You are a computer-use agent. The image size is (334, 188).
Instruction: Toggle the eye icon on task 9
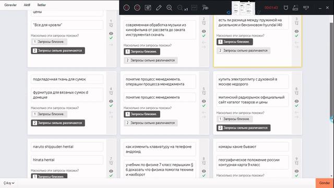296,171
